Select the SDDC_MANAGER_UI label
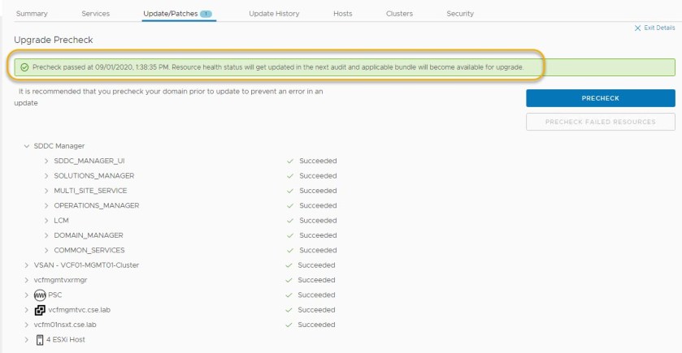The width and height of the screenshot is (682, 353). click(89, 161)
